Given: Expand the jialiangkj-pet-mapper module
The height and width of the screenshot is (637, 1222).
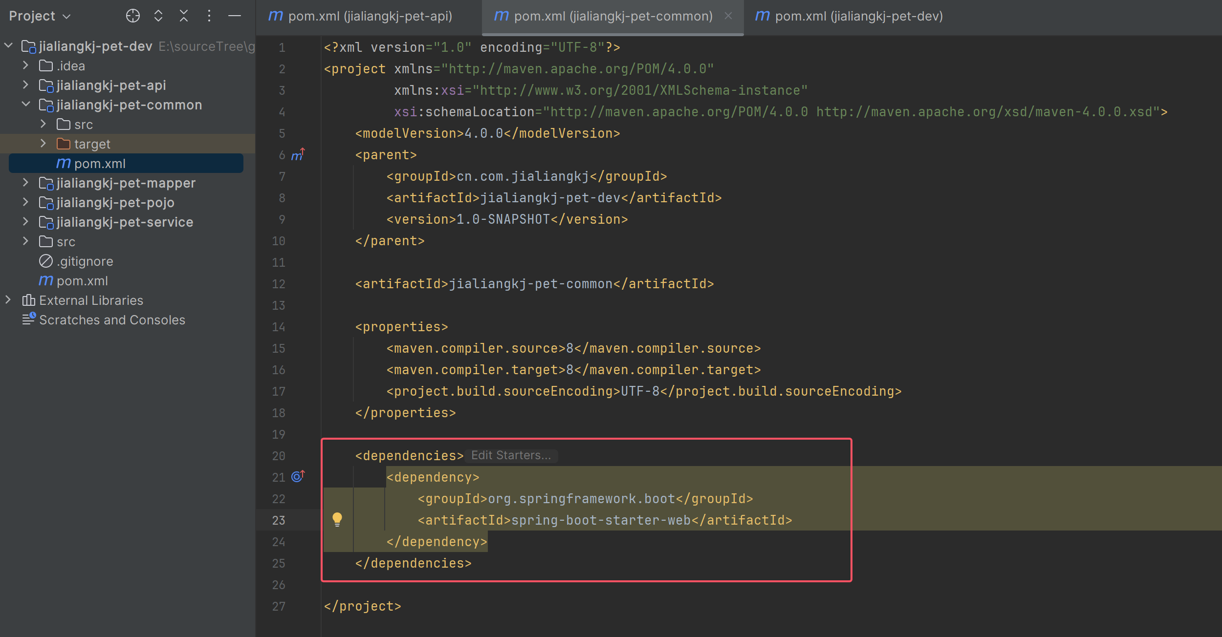Looking at the screenshot, I should click(x=26, y=183).
